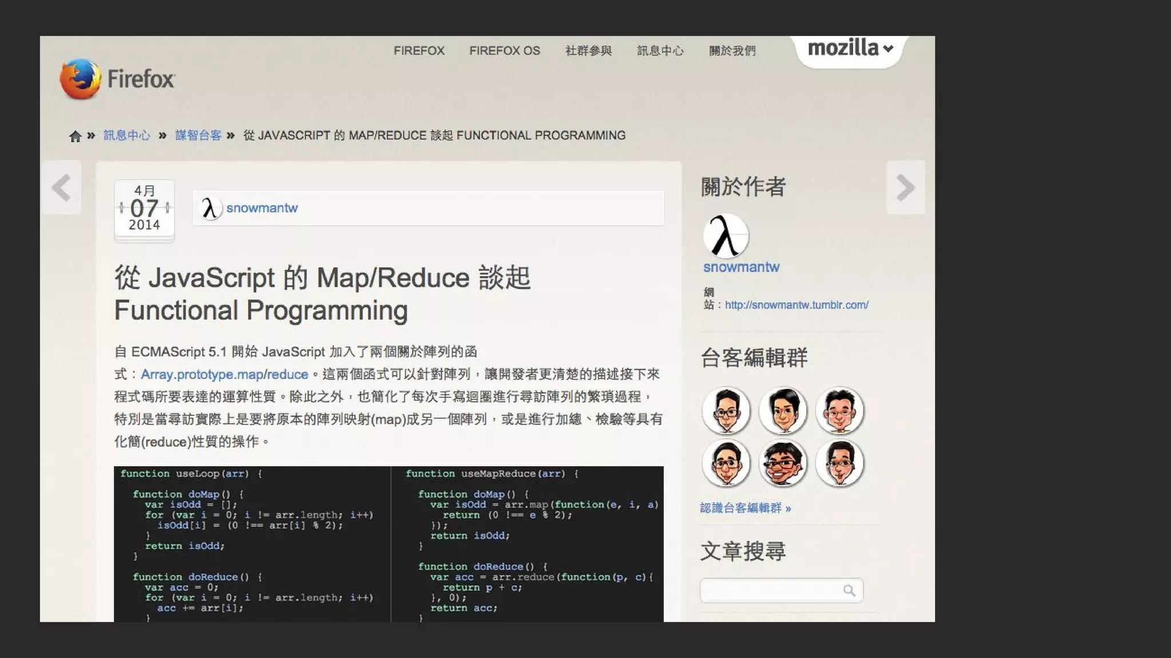Open the 關於我們 menu item

732,51
